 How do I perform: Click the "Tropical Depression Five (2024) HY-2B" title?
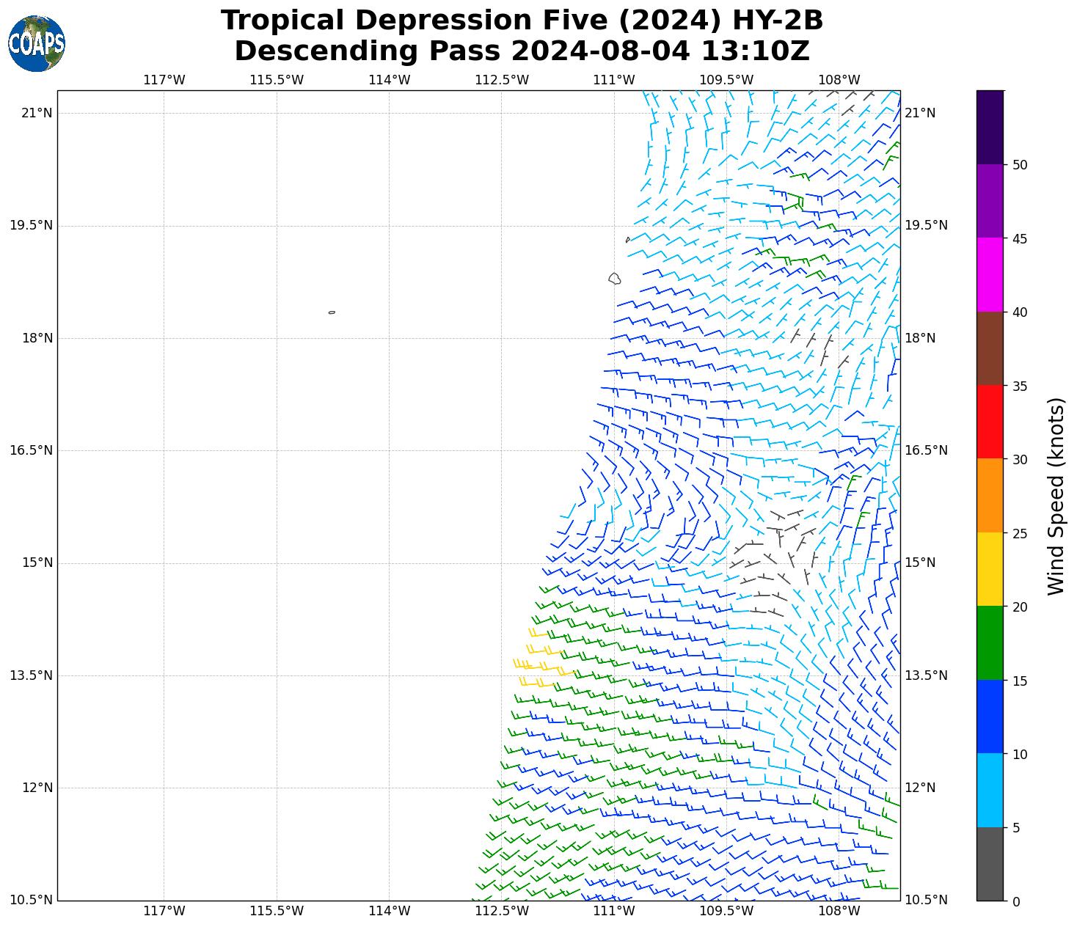coord(522,21)
